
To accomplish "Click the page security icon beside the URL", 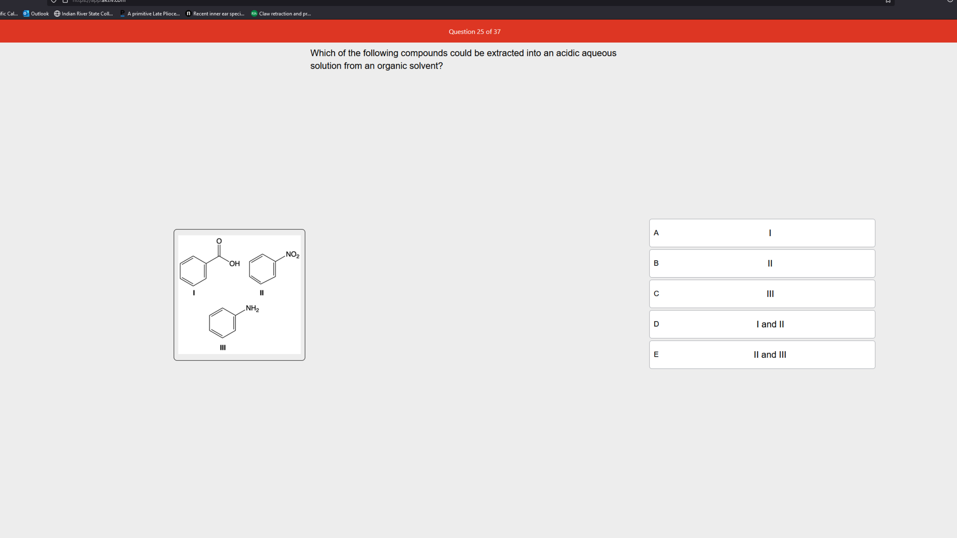I will point(65,1).
